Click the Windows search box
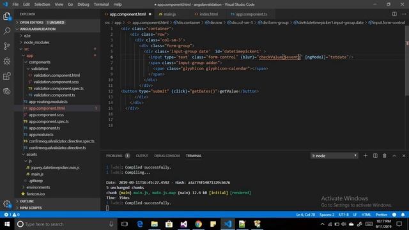This screenshot has width=409, height=230. tap(65, 224)
